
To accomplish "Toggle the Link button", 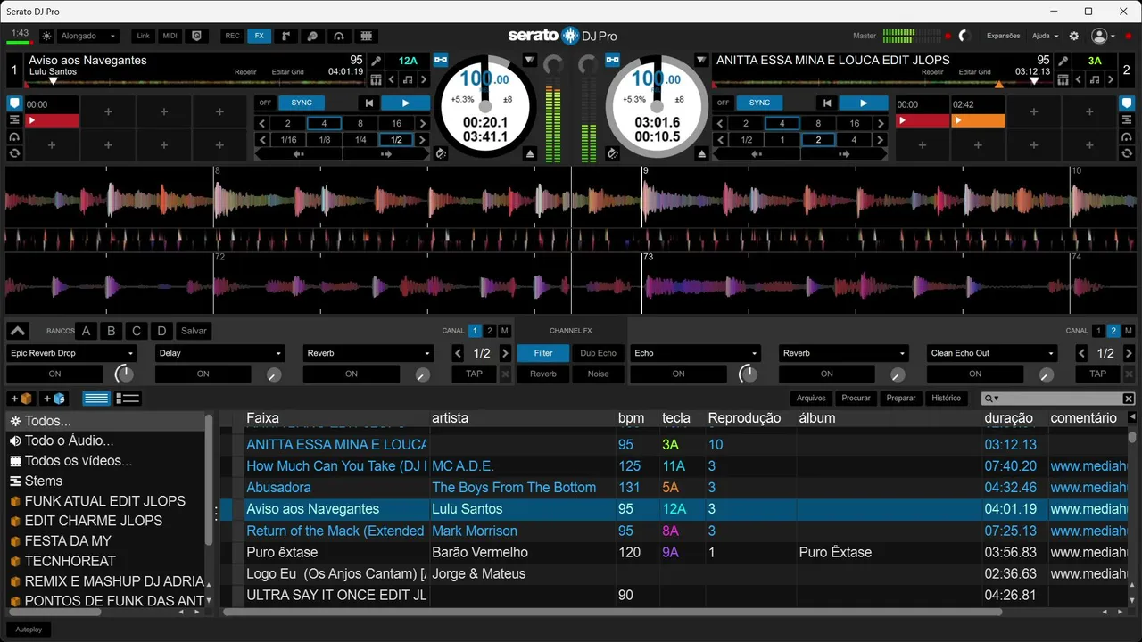I will [x=143, y=36].
